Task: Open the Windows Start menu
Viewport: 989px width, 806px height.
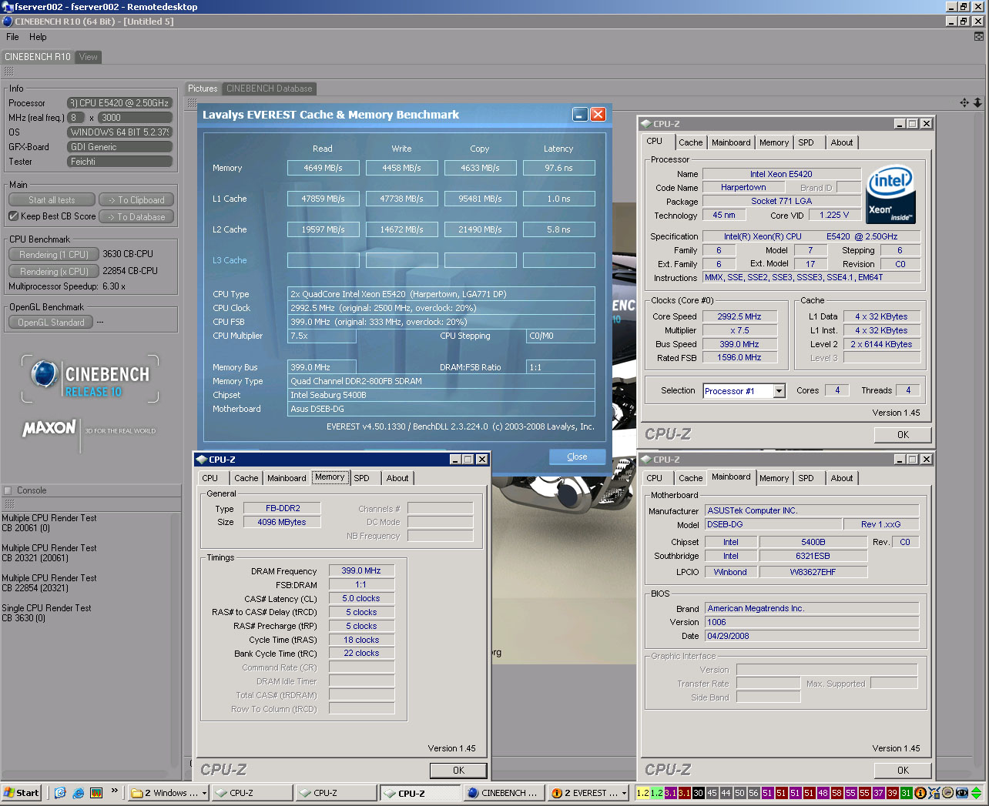Action: [22, 792]
